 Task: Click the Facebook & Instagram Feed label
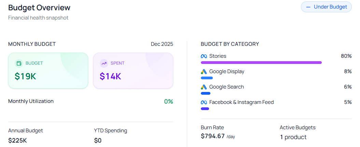[x=241, y=102]
